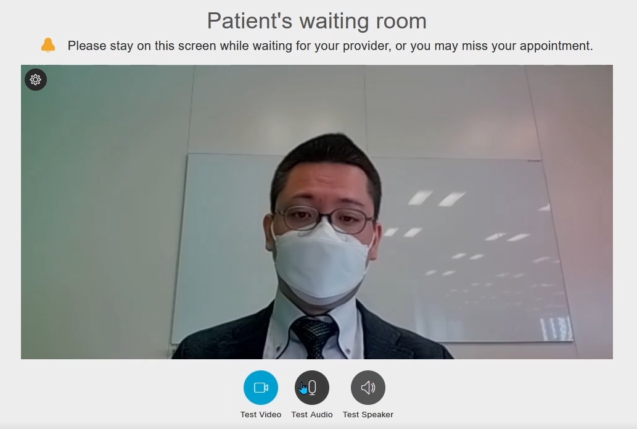The width and height of the screenshot is (637, 429).
Task: Toggle the camera preview with Test Video
Action: pyautogui.click(x=261, y=388)
